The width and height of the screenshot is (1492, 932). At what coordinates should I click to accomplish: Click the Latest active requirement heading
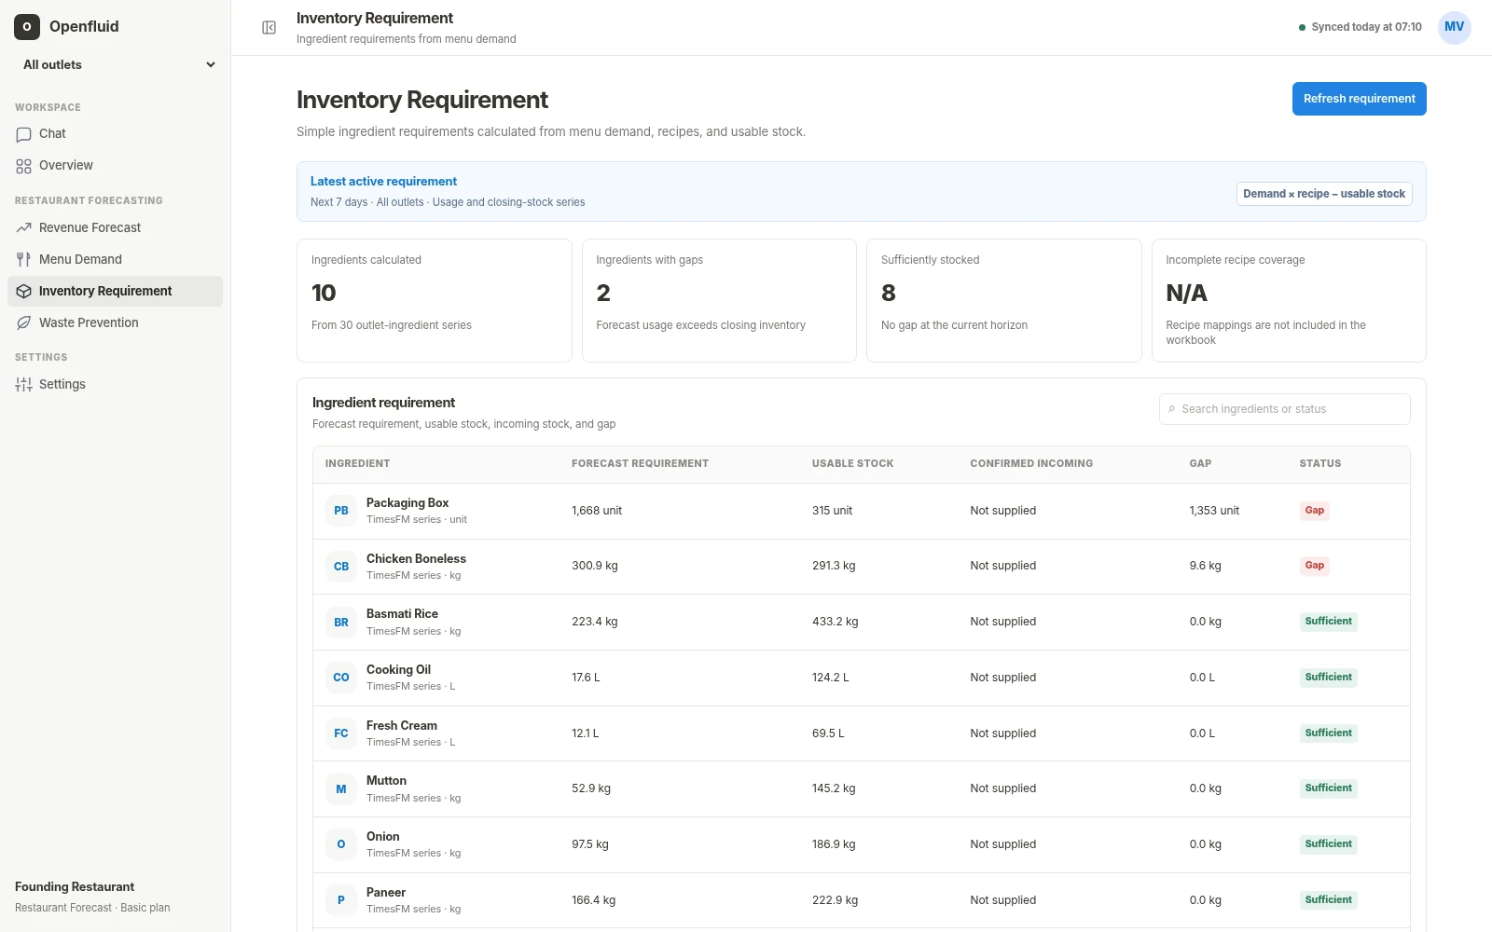pyautogui.click(x=383, y=182)
